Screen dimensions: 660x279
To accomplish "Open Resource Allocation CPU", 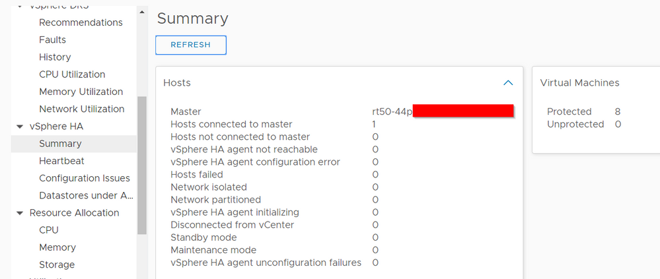I will pyautogui.click(x=49, y=230).
